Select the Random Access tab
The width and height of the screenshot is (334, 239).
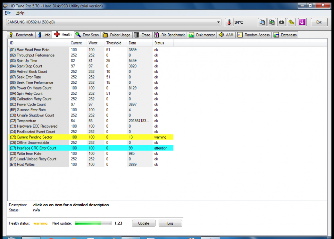pyautogui.click(x=254, y=35)
